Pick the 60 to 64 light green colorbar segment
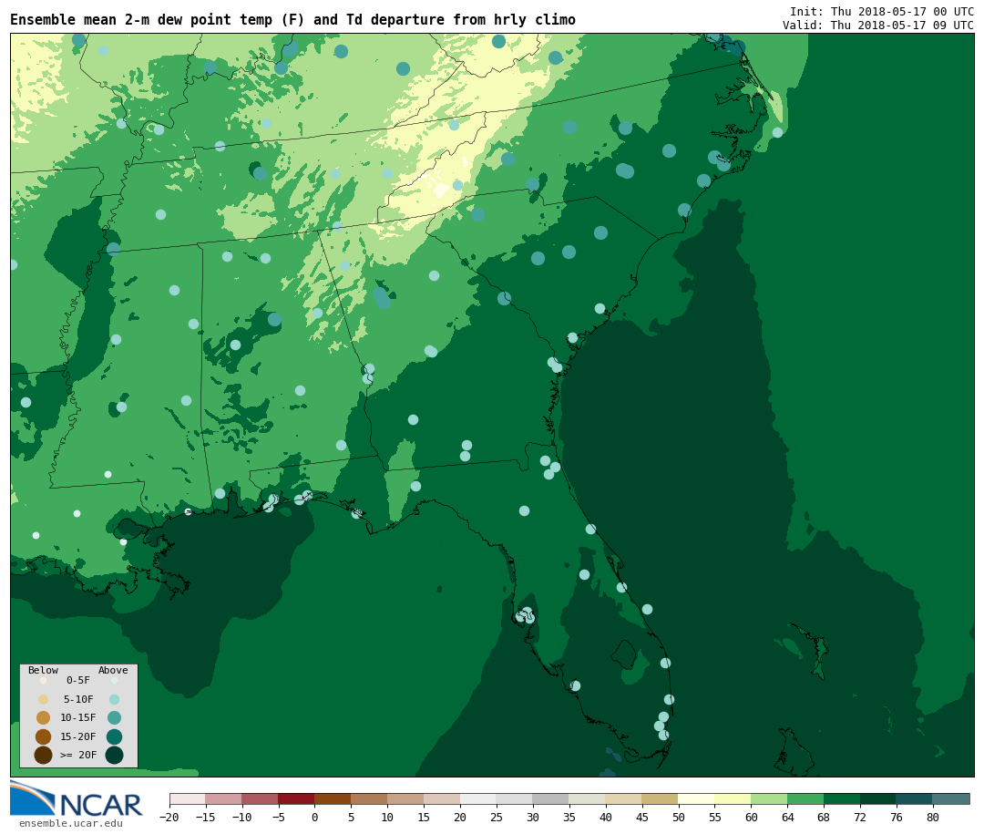 point(769,798)
